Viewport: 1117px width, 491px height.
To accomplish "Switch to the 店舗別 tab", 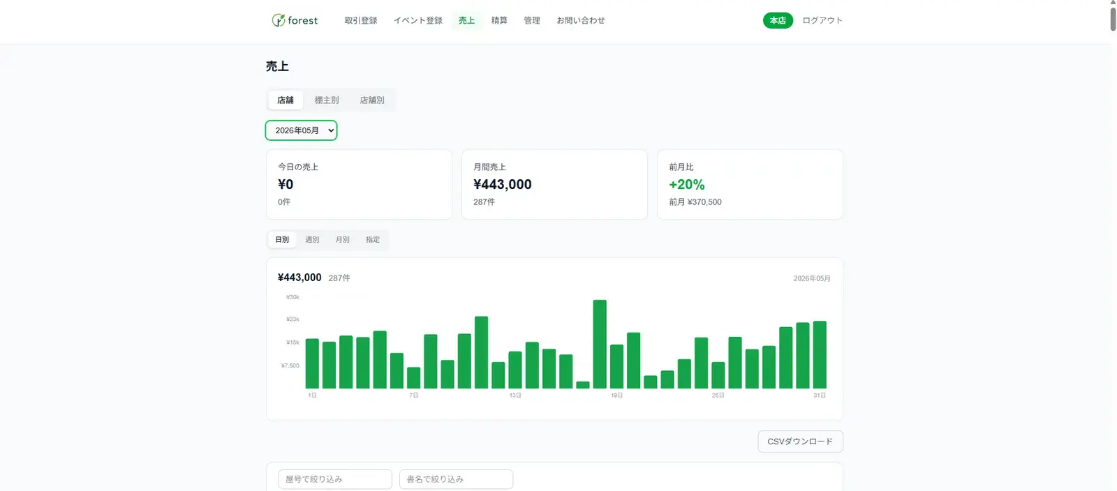I will click(x=372, y=100).
